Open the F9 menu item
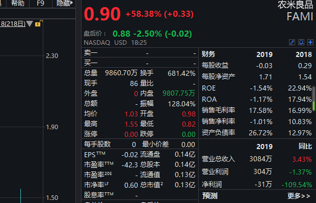The width and height of the screenshot is (316, 203). (x=40, y=3)
